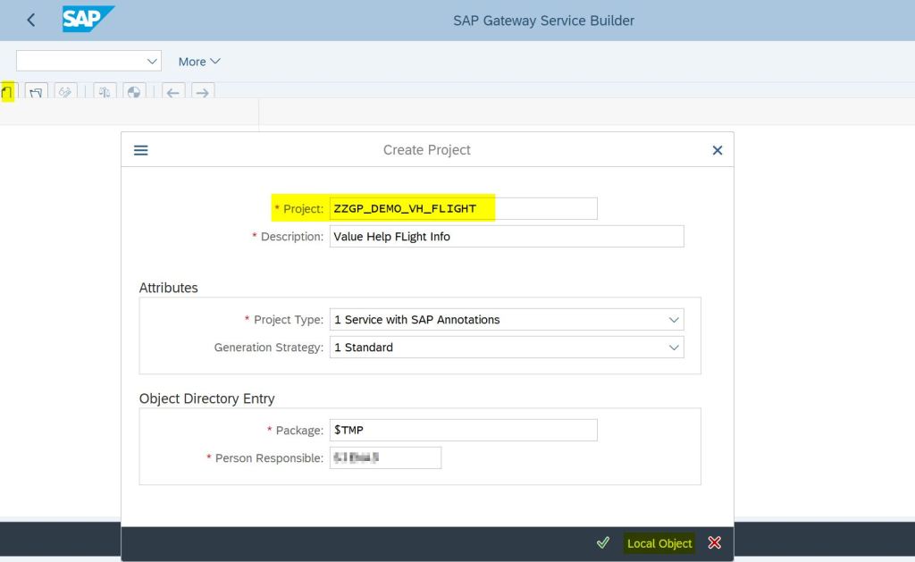Expand the Generation Strategy dropdown

(x=674, y=348)
